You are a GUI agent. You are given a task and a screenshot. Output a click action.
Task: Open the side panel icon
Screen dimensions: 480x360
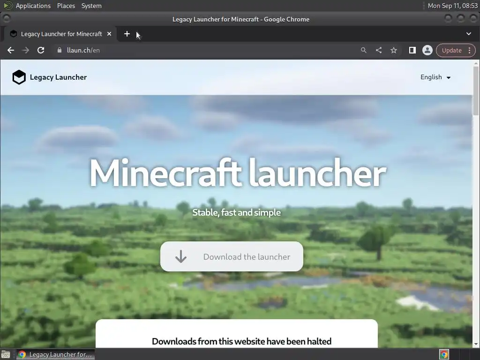(412, 50)
